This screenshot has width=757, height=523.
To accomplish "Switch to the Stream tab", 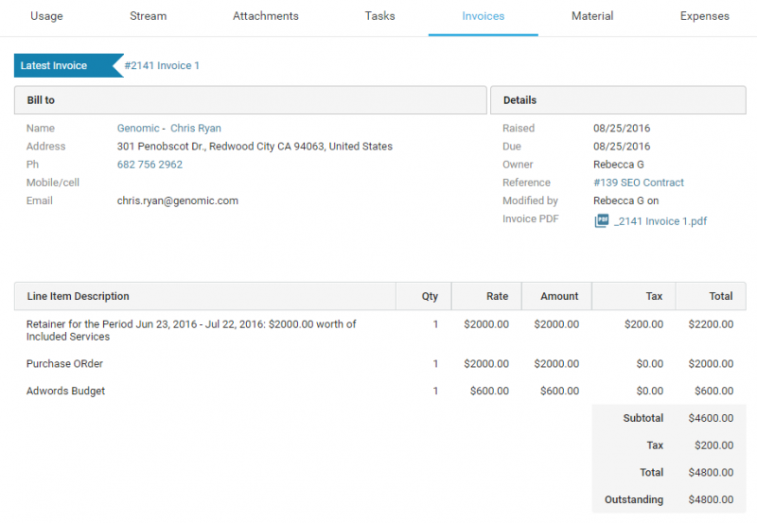I will point(148,16).
